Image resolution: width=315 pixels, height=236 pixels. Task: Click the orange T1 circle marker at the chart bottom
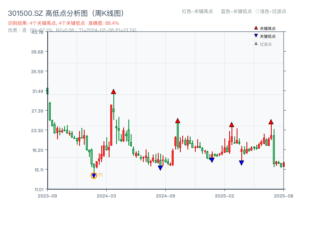(94, 175)
